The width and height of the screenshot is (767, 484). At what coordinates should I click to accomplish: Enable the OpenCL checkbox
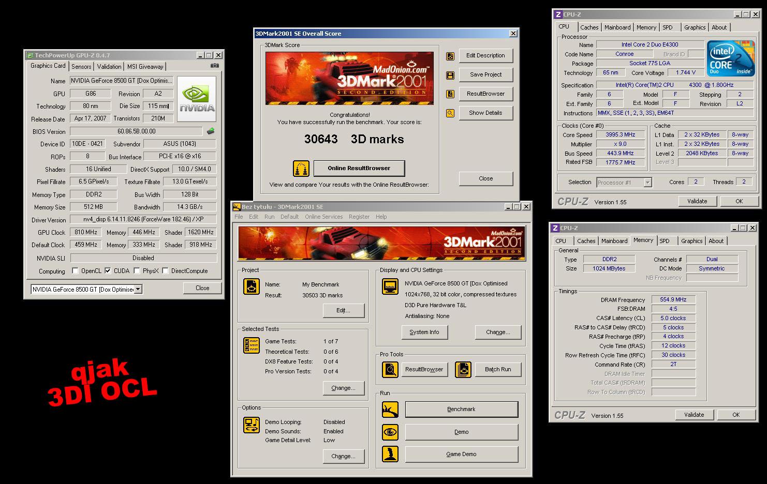75,270
